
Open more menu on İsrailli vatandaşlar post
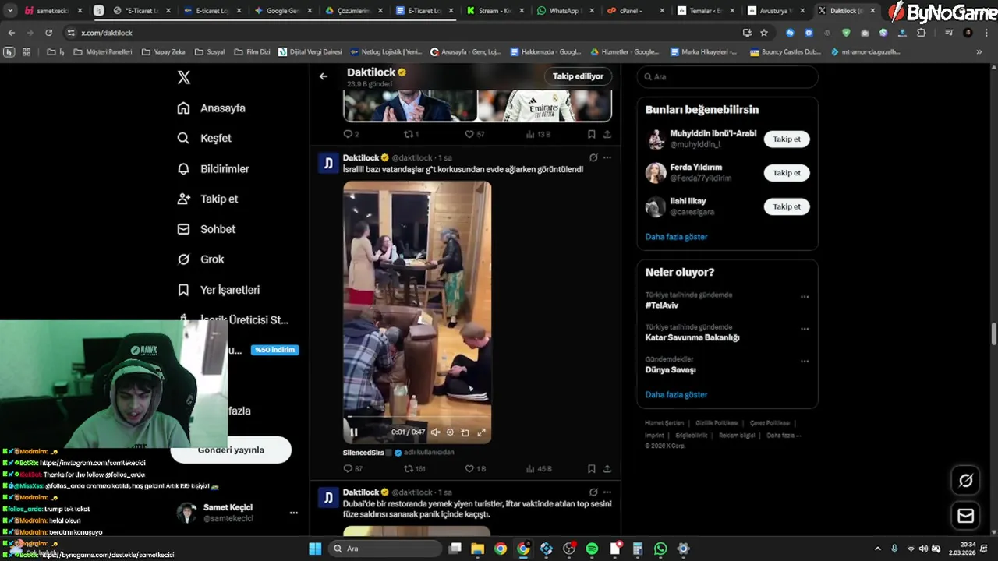(x=607, y=157)
